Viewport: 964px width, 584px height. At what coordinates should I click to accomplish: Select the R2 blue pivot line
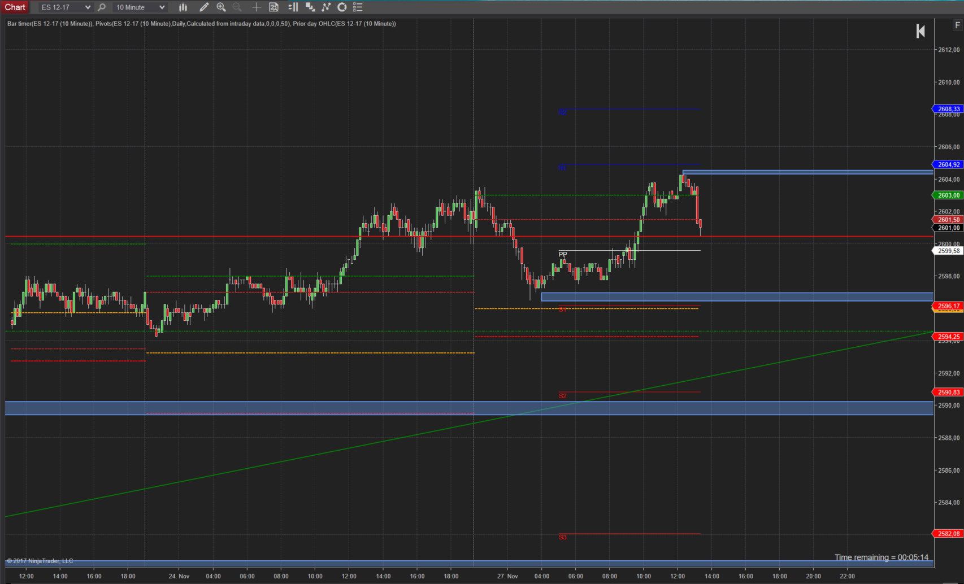pos(629,108)
